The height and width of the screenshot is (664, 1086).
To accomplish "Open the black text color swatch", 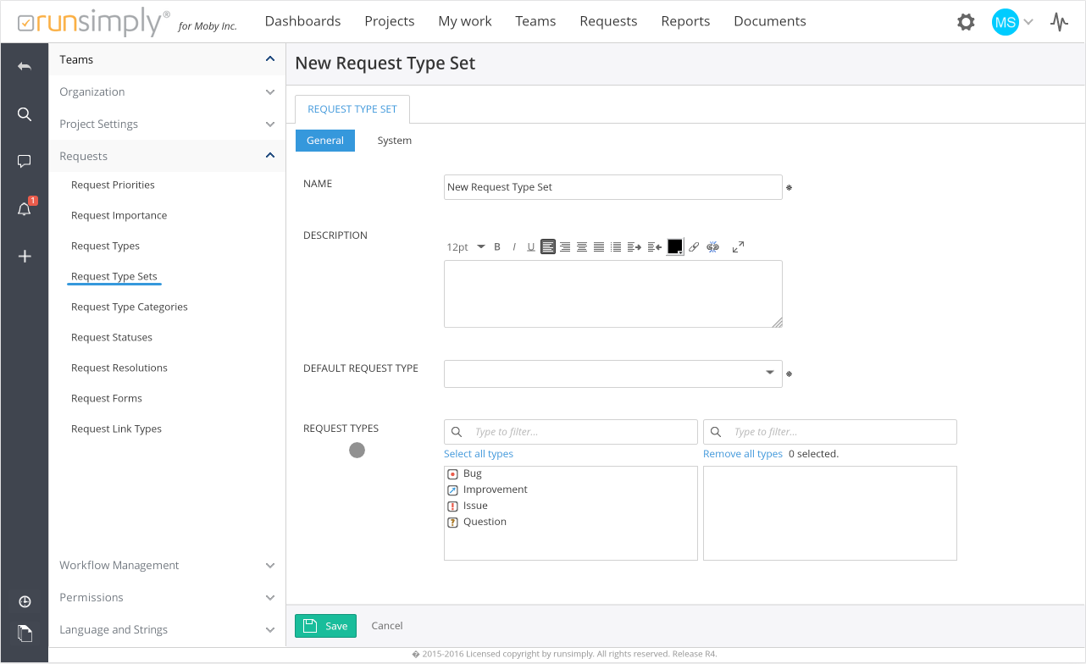I will pos(675,247).
